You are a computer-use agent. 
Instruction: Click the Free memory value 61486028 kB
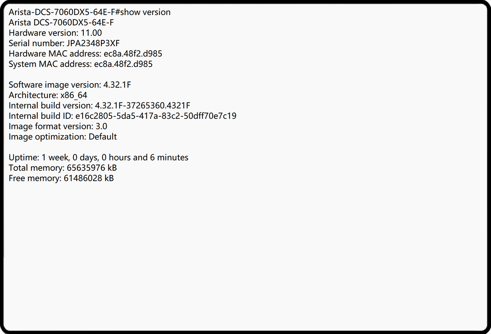[x=89, y=178]
